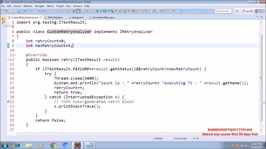Click the green Run button
The width and height of the screenshot is (266, 149).
(x=105, y=11)
